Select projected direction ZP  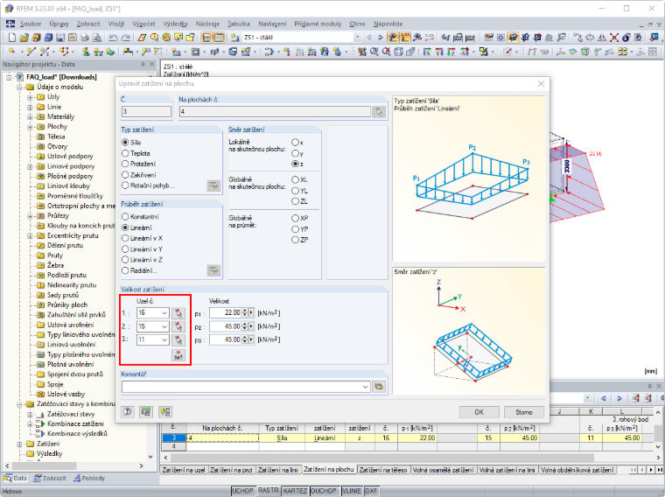tap(295, 240)
